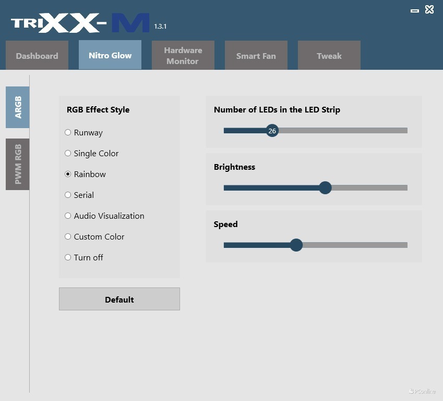This screenshot has width=443, height=401.
Task: Click the TRIXX-M logo
Action: pos(80,22)
